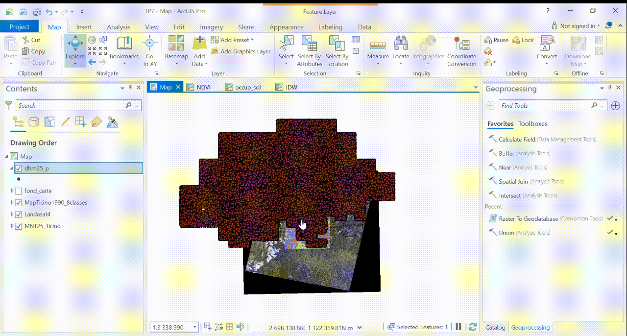Enable the fond_carte layer checkbox

(19, 191)
